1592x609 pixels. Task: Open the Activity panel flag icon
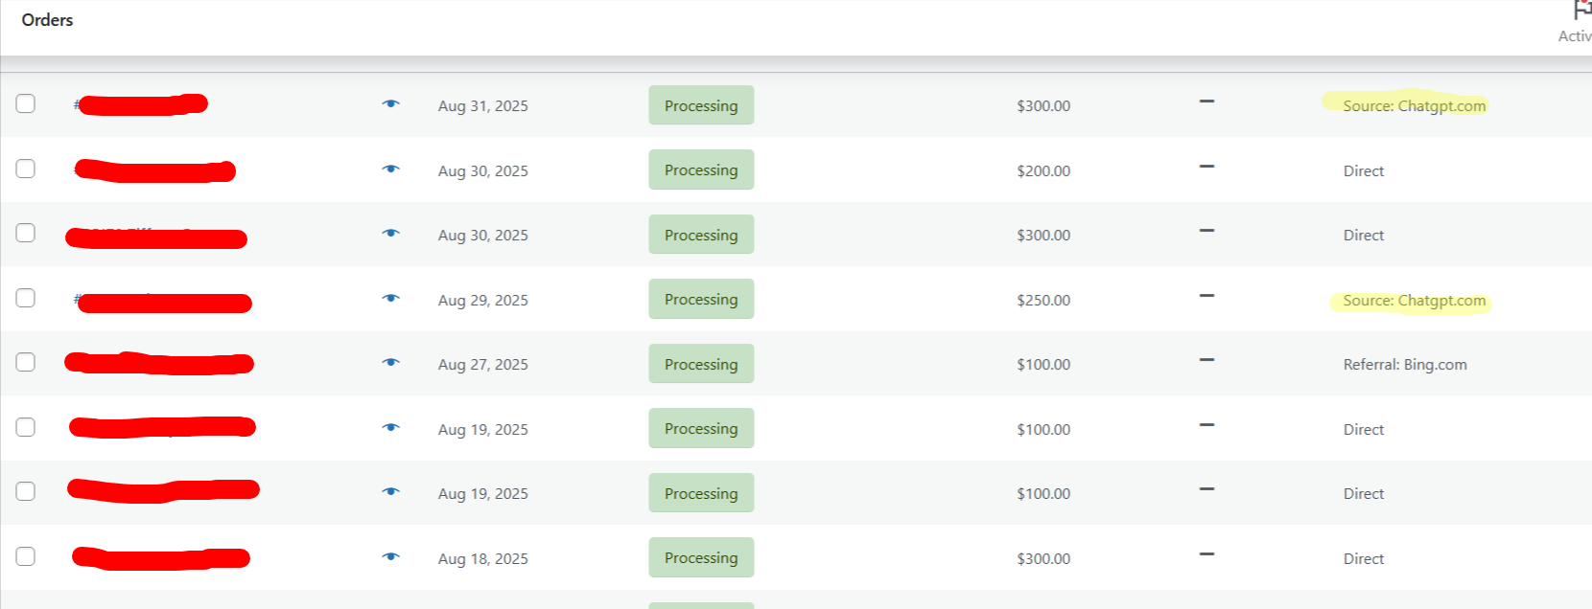click(x=1582, y=11)
